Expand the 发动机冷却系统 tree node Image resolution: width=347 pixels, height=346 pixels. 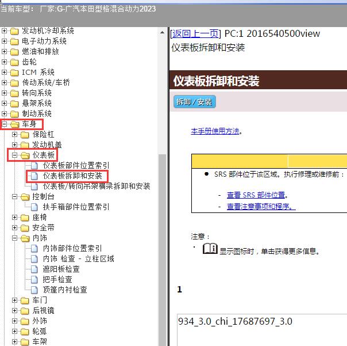4,31
